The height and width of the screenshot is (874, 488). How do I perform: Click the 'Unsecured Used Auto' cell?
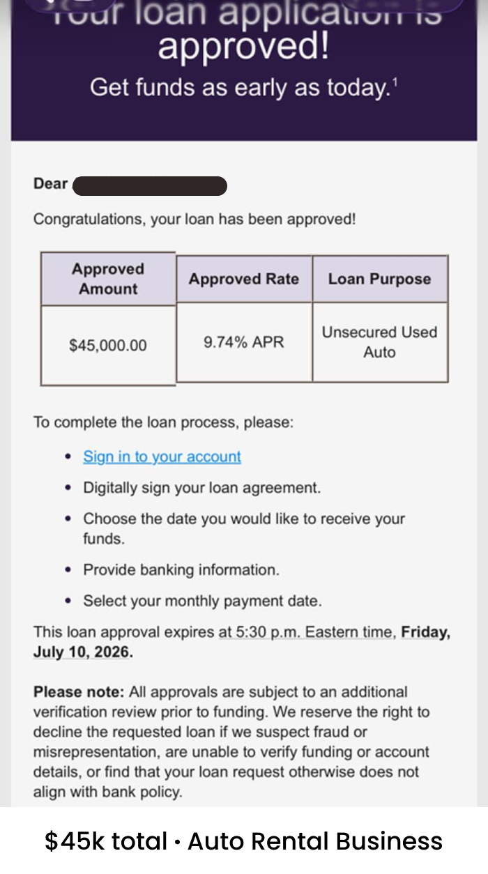[380, 342]
